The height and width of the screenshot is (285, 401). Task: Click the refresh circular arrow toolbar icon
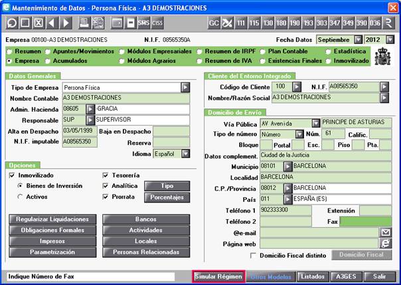pos(12,23)
